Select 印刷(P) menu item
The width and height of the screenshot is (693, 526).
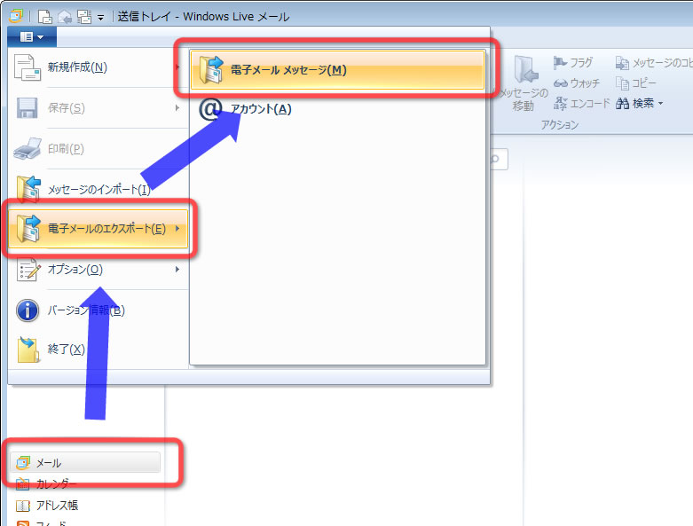click(x=98, y=149)
